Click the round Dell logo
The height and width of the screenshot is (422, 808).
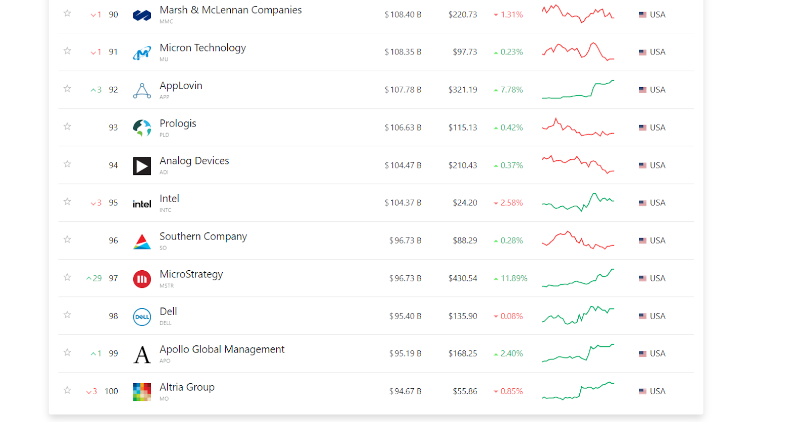point(142,317)
